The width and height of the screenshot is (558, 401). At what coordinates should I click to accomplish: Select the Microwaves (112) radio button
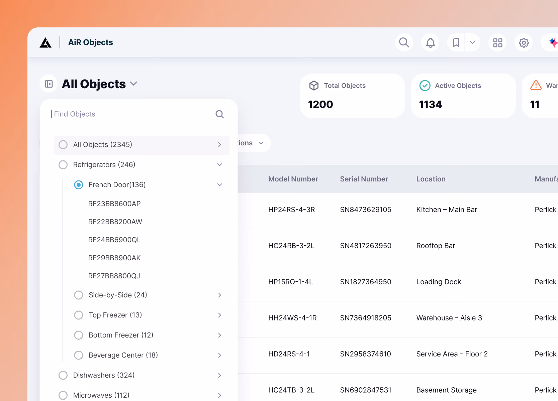[x=63, y=395]
